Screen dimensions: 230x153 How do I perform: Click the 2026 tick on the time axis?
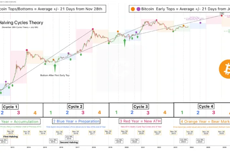[224, 147]
